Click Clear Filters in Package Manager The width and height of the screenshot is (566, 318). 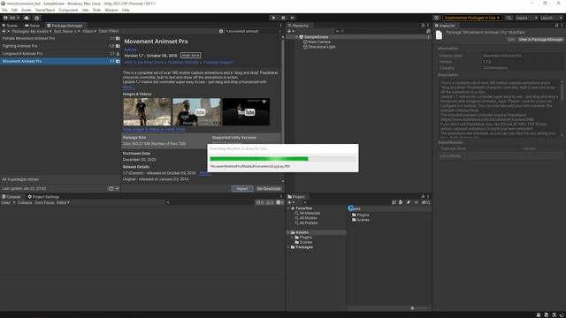point(109,32)
